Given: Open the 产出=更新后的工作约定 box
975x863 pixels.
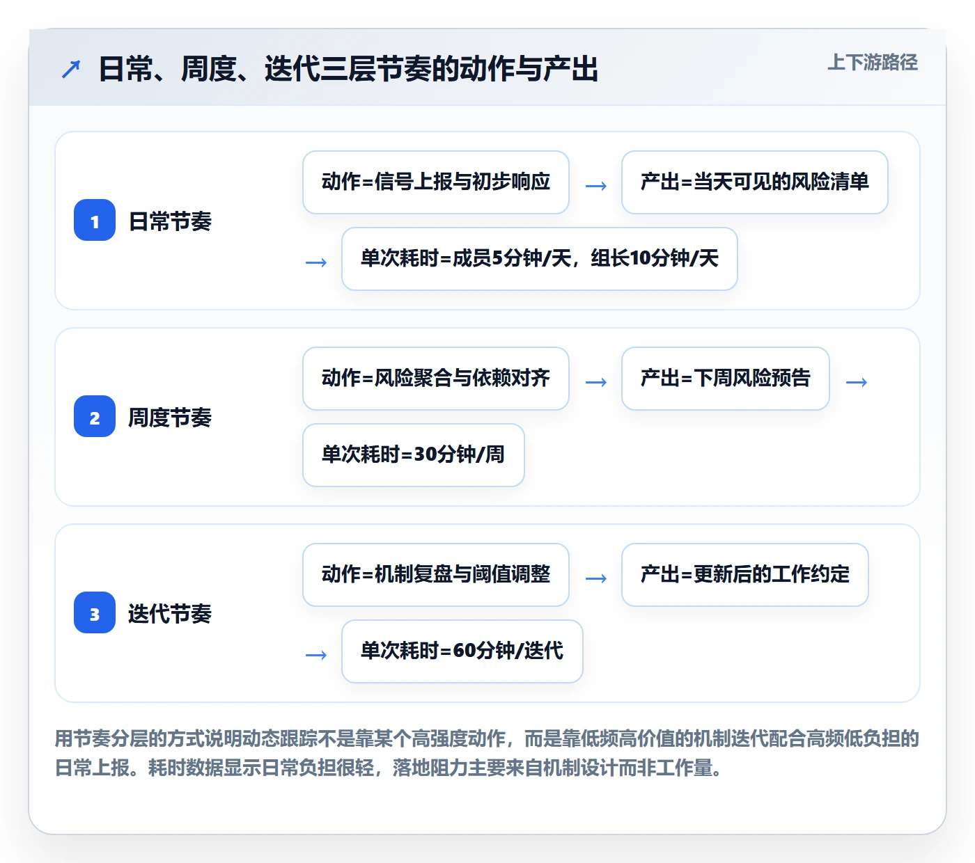Looking at the screenshot, I should (x=745, y=575).
